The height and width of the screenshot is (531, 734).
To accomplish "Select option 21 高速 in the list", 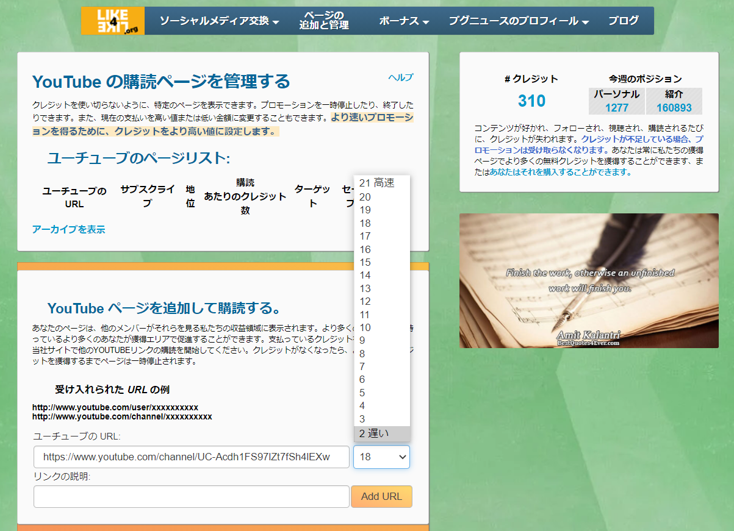I will (382, 183).
